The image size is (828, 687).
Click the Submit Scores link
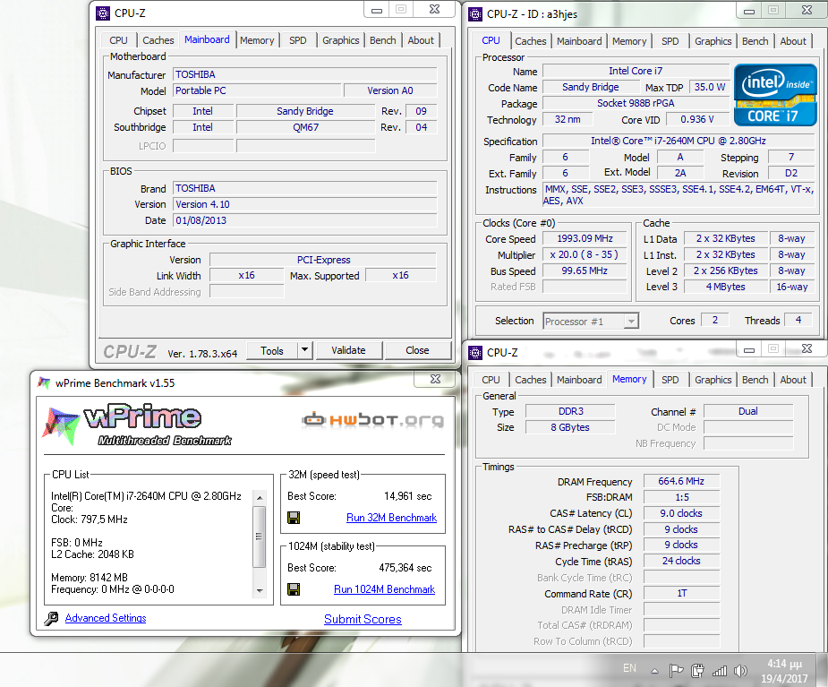coord(363,619)
